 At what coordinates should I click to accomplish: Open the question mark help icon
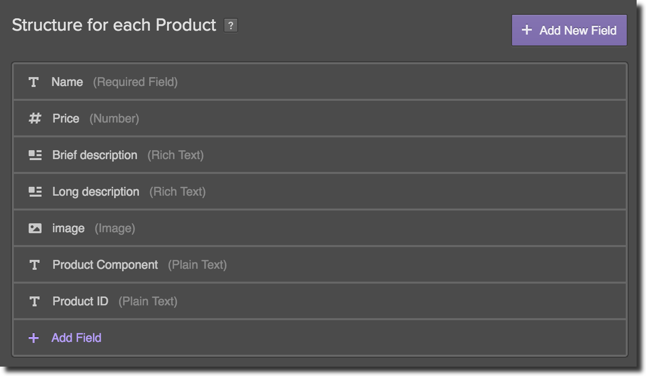coord(231,26)
